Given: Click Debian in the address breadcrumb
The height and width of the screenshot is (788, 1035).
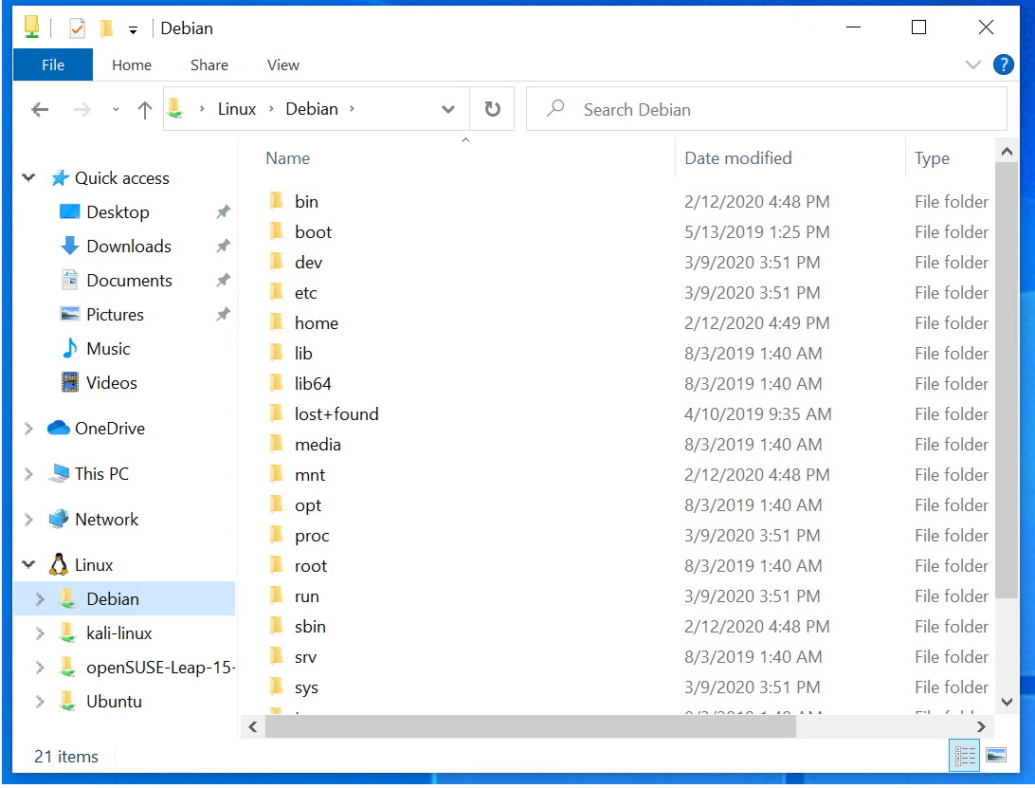Looking at the screenshot, I should pyautogui.click(x=312, y=109).
